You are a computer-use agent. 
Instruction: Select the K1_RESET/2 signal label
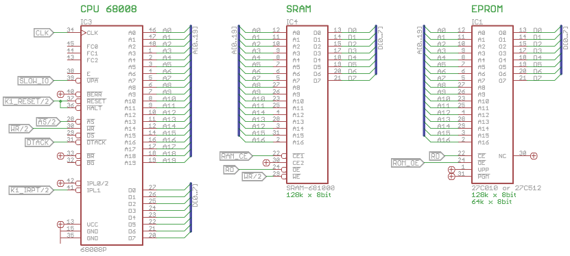(27, 101)
